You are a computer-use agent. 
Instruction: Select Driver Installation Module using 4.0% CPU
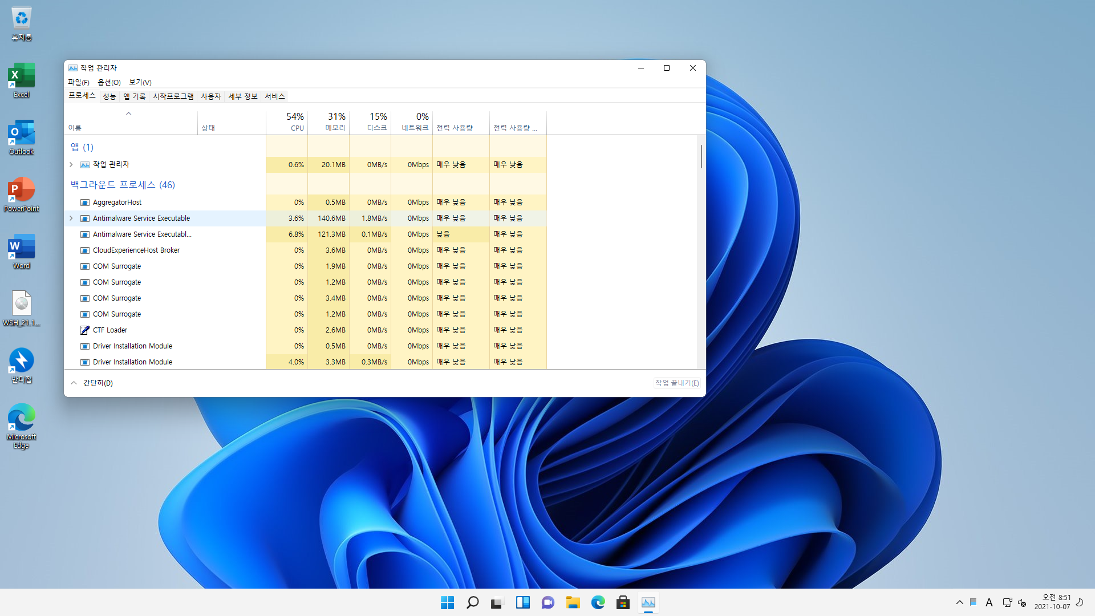coord(305,362)
